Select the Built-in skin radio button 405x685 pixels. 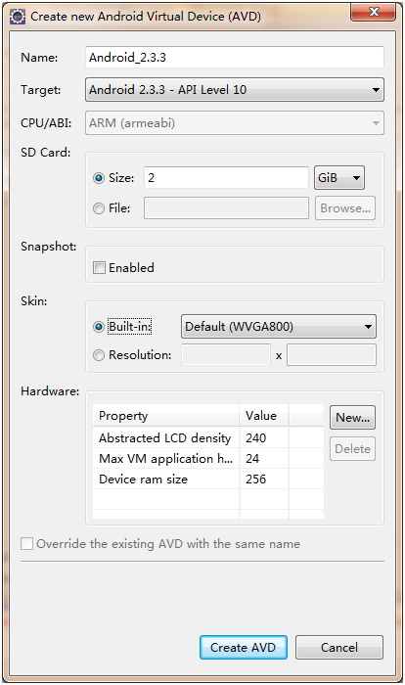[x=99, y=327]
